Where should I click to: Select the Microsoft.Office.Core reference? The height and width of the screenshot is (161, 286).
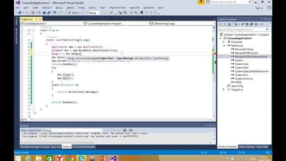pos(246,53)
